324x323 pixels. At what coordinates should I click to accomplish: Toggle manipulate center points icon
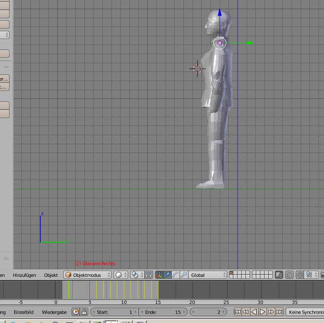pos(149,275)
